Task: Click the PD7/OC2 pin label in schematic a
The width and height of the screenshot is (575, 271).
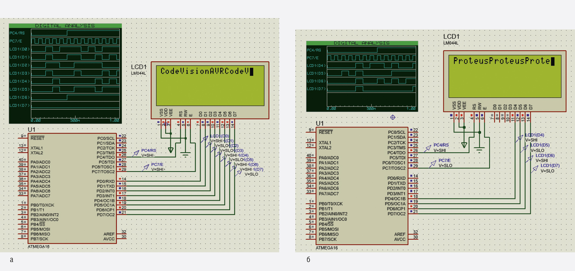Action: (106, 215)
